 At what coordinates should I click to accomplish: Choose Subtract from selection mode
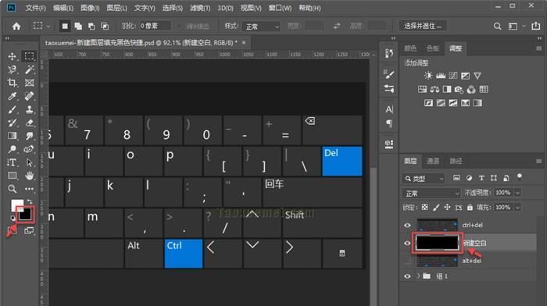[91, 26]
